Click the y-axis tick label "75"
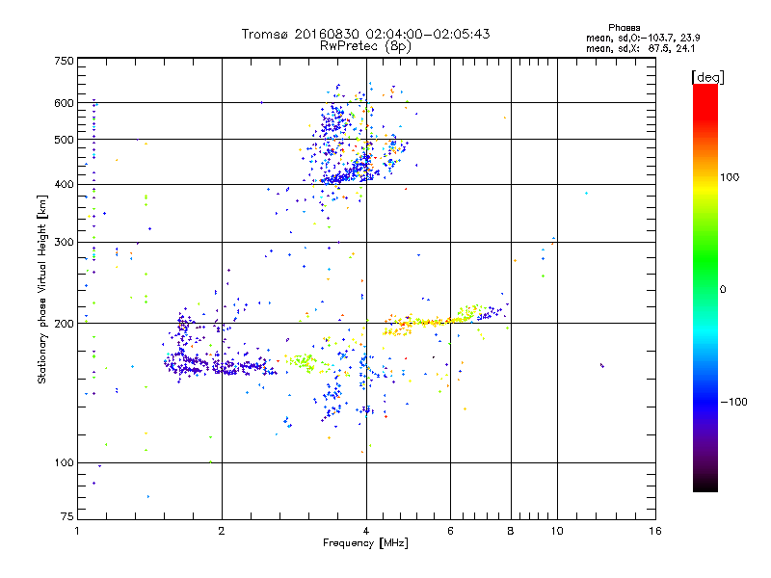The image size is (771, 578). pyautogui.click(x=67, y=516)
